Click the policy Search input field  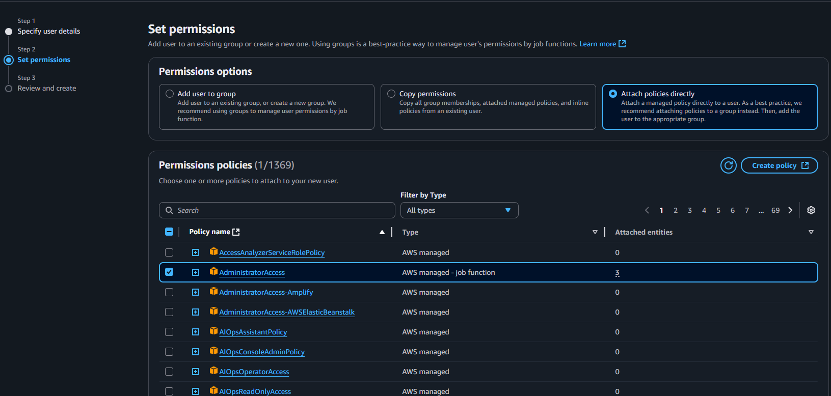coord(277,210)
